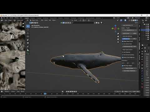Toggle camera view icon in viewport

118,39
